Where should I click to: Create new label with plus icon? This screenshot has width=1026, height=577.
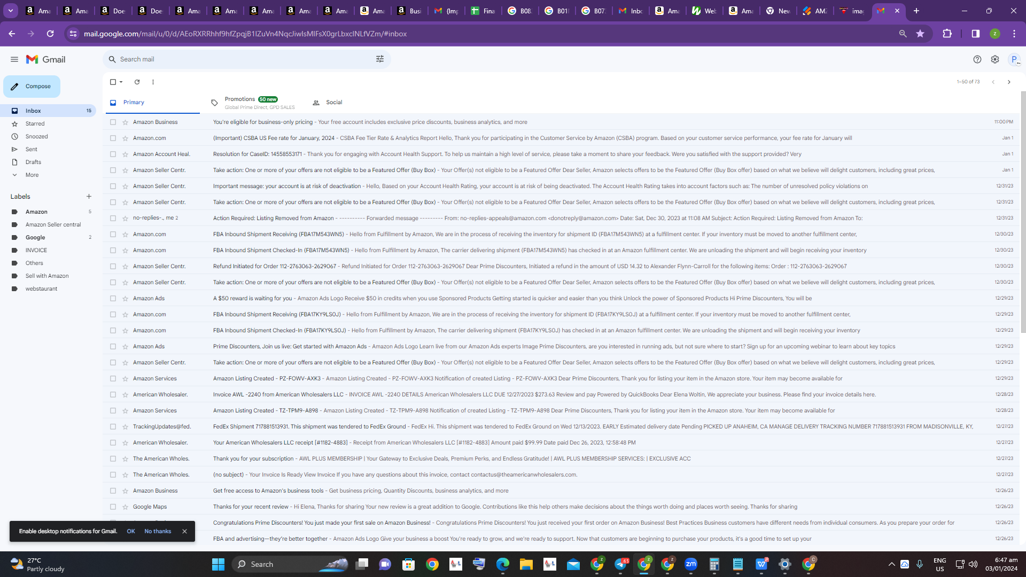point(89,197)
